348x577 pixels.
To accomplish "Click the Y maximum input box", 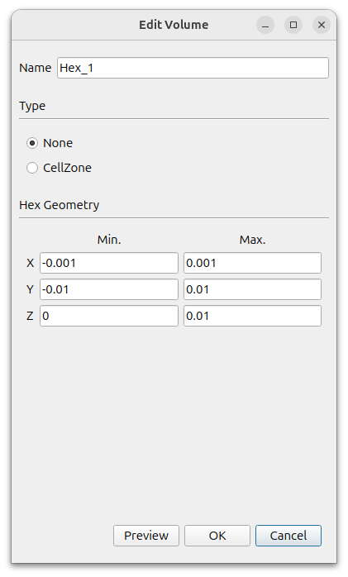I will click(252, 289).
